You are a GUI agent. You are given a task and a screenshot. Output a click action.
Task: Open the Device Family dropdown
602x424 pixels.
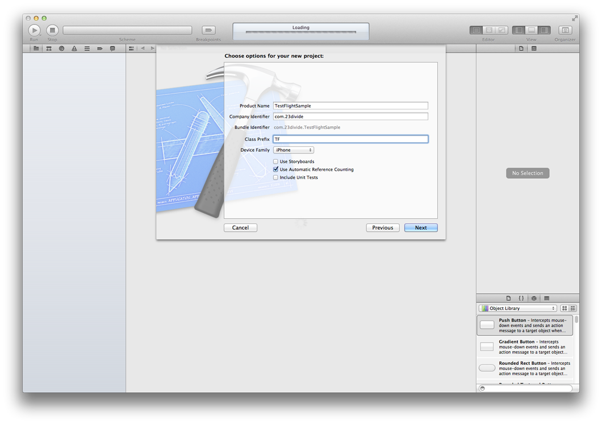(x=293, y=150)
